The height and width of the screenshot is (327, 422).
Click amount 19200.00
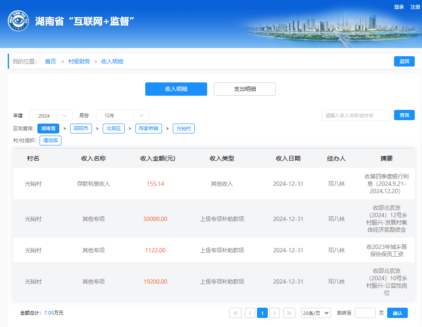[x=155, y=282]
